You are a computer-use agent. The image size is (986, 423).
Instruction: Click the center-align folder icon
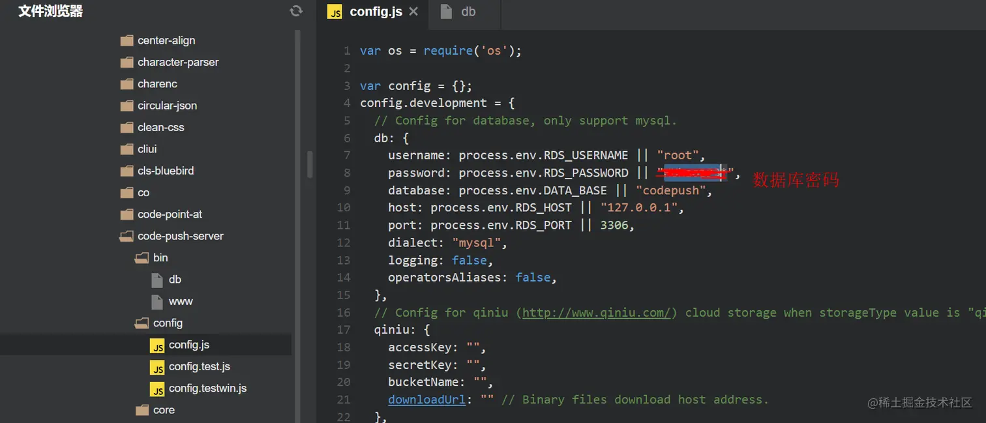[x=127, y=40]
